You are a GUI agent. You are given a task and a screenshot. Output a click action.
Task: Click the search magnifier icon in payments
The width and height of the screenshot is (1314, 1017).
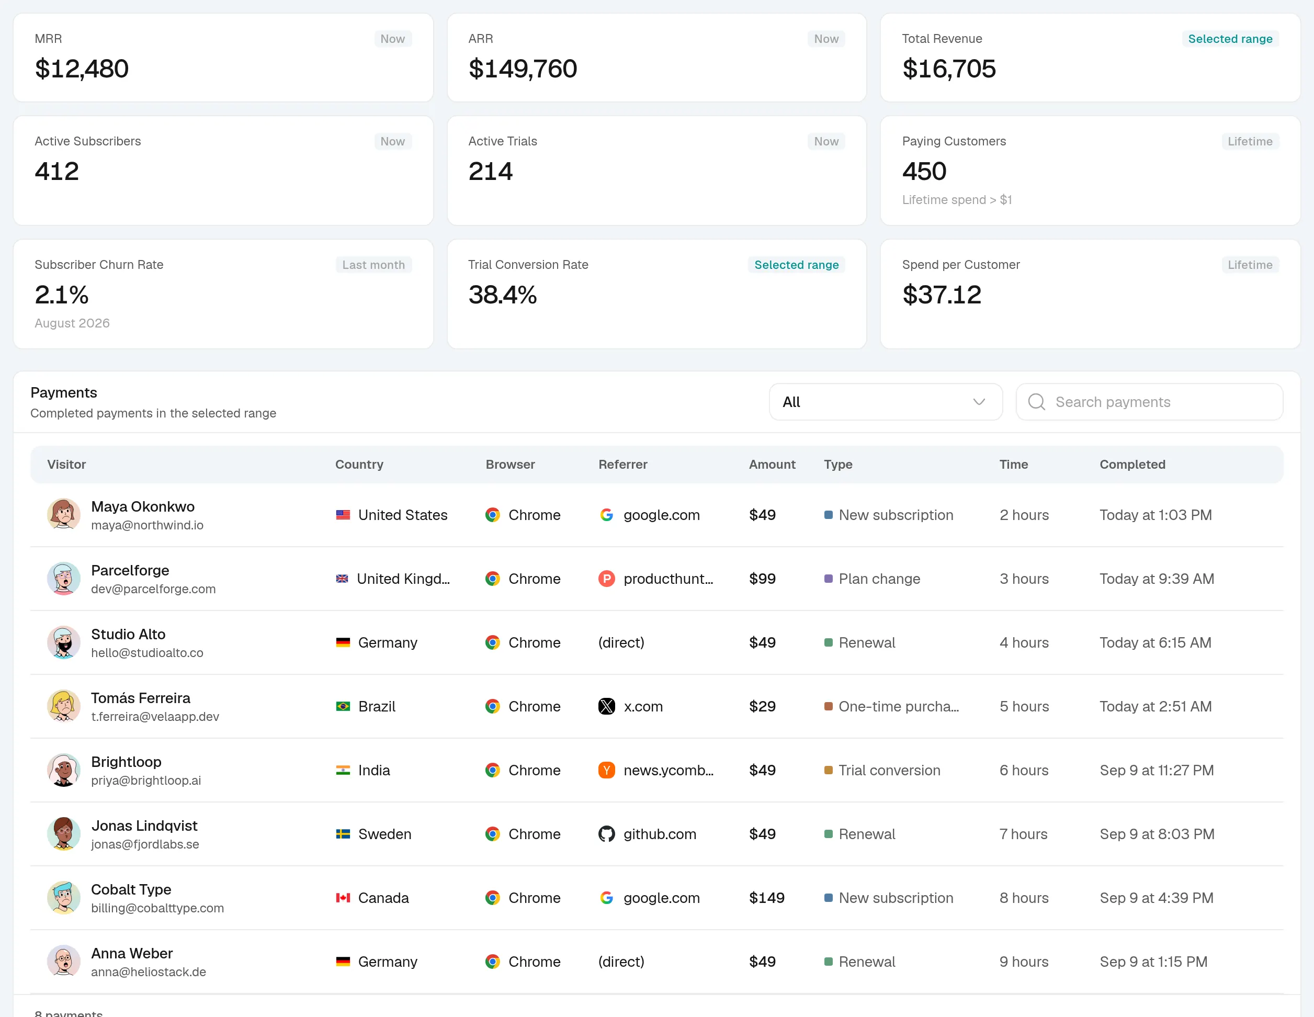(1037, 401)
